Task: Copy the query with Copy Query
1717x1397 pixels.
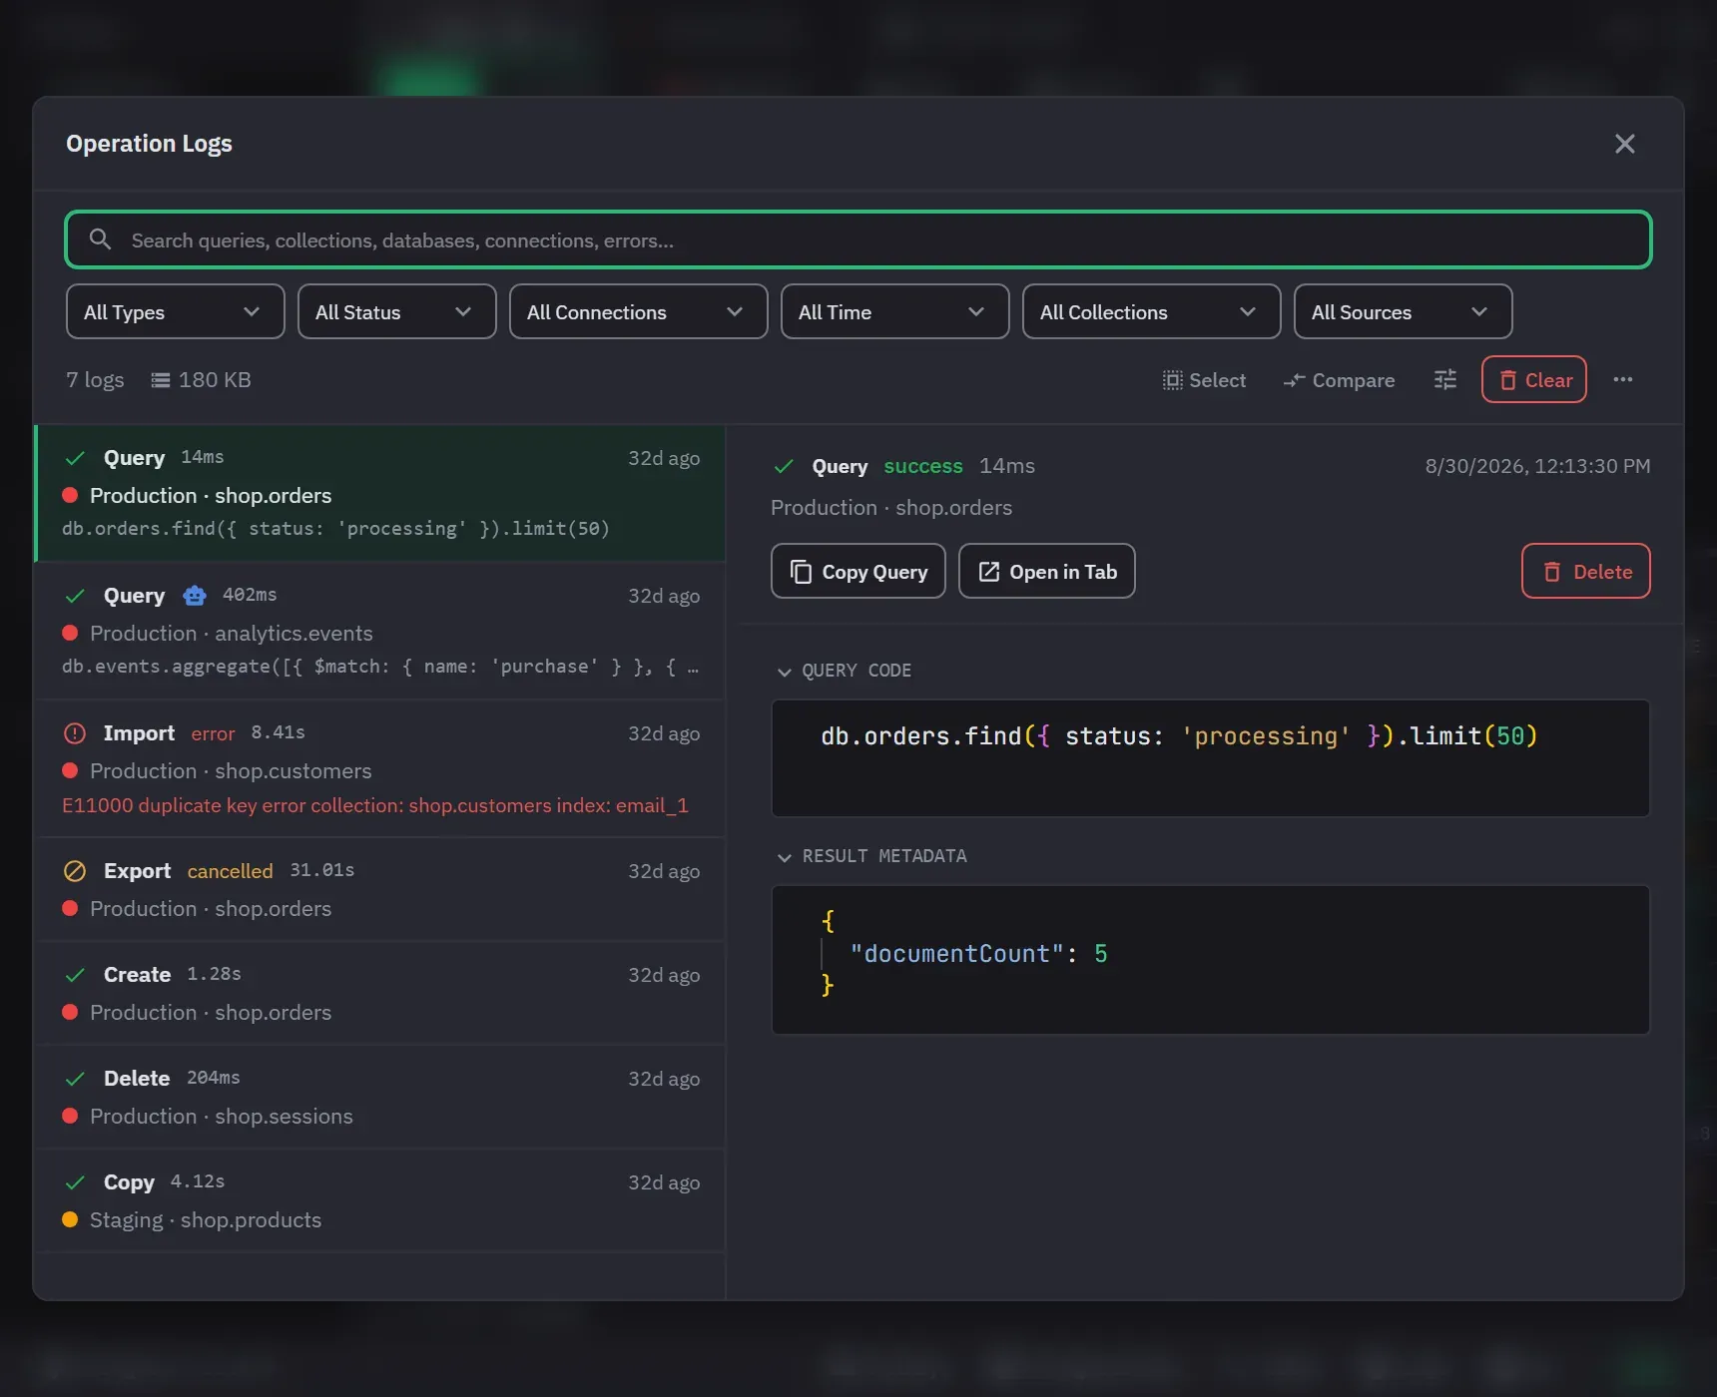Action: (858, 571)
